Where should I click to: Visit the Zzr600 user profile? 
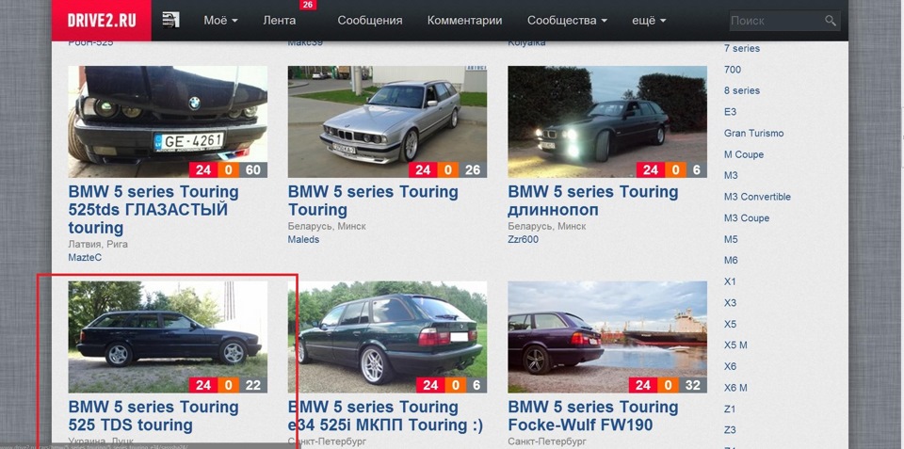click(523, 239)
